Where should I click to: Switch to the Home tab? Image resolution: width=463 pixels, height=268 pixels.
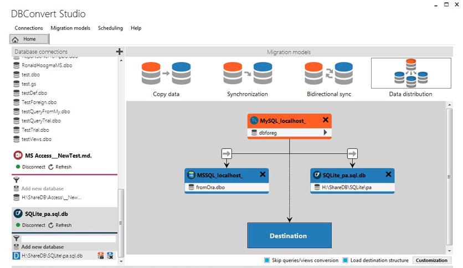[29, 39]
